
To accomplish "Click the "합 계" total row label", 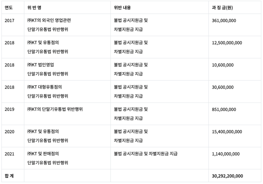I will [x=9, y=176].
